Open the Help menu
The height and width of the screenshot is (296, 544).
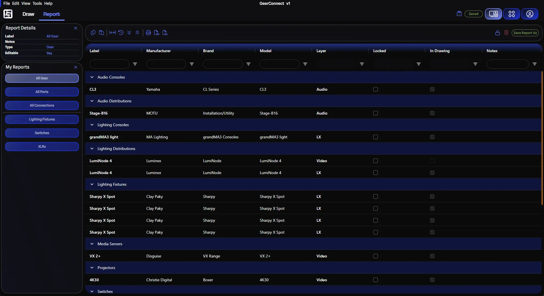(48, 3)
